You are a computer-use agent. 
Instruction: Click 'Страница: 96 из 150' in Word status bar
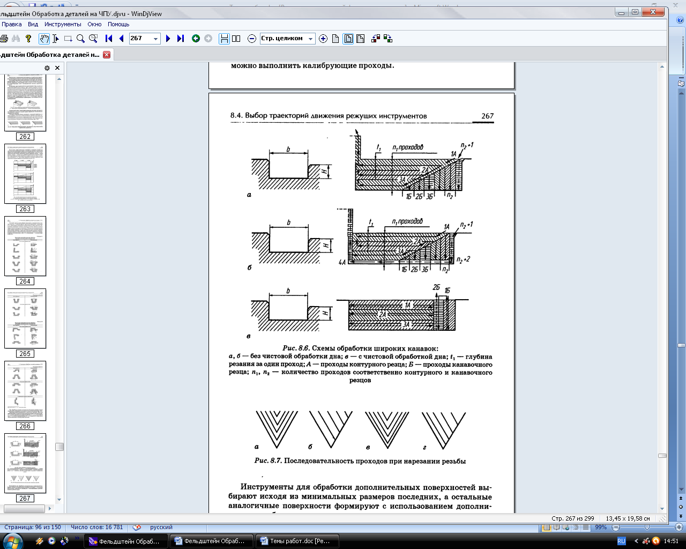point(32,528)
